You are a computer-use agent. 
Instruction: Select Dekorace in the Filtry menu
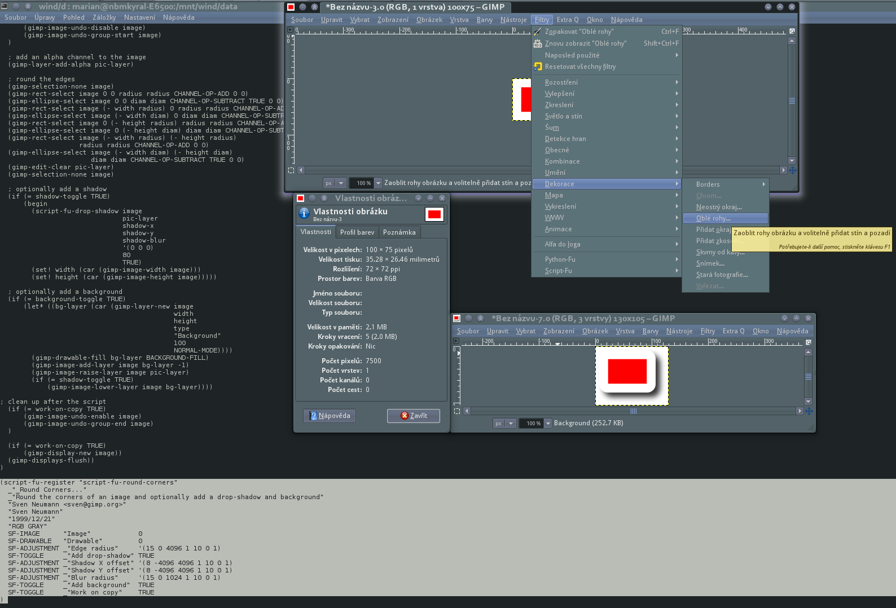click(x=607, y=184)
